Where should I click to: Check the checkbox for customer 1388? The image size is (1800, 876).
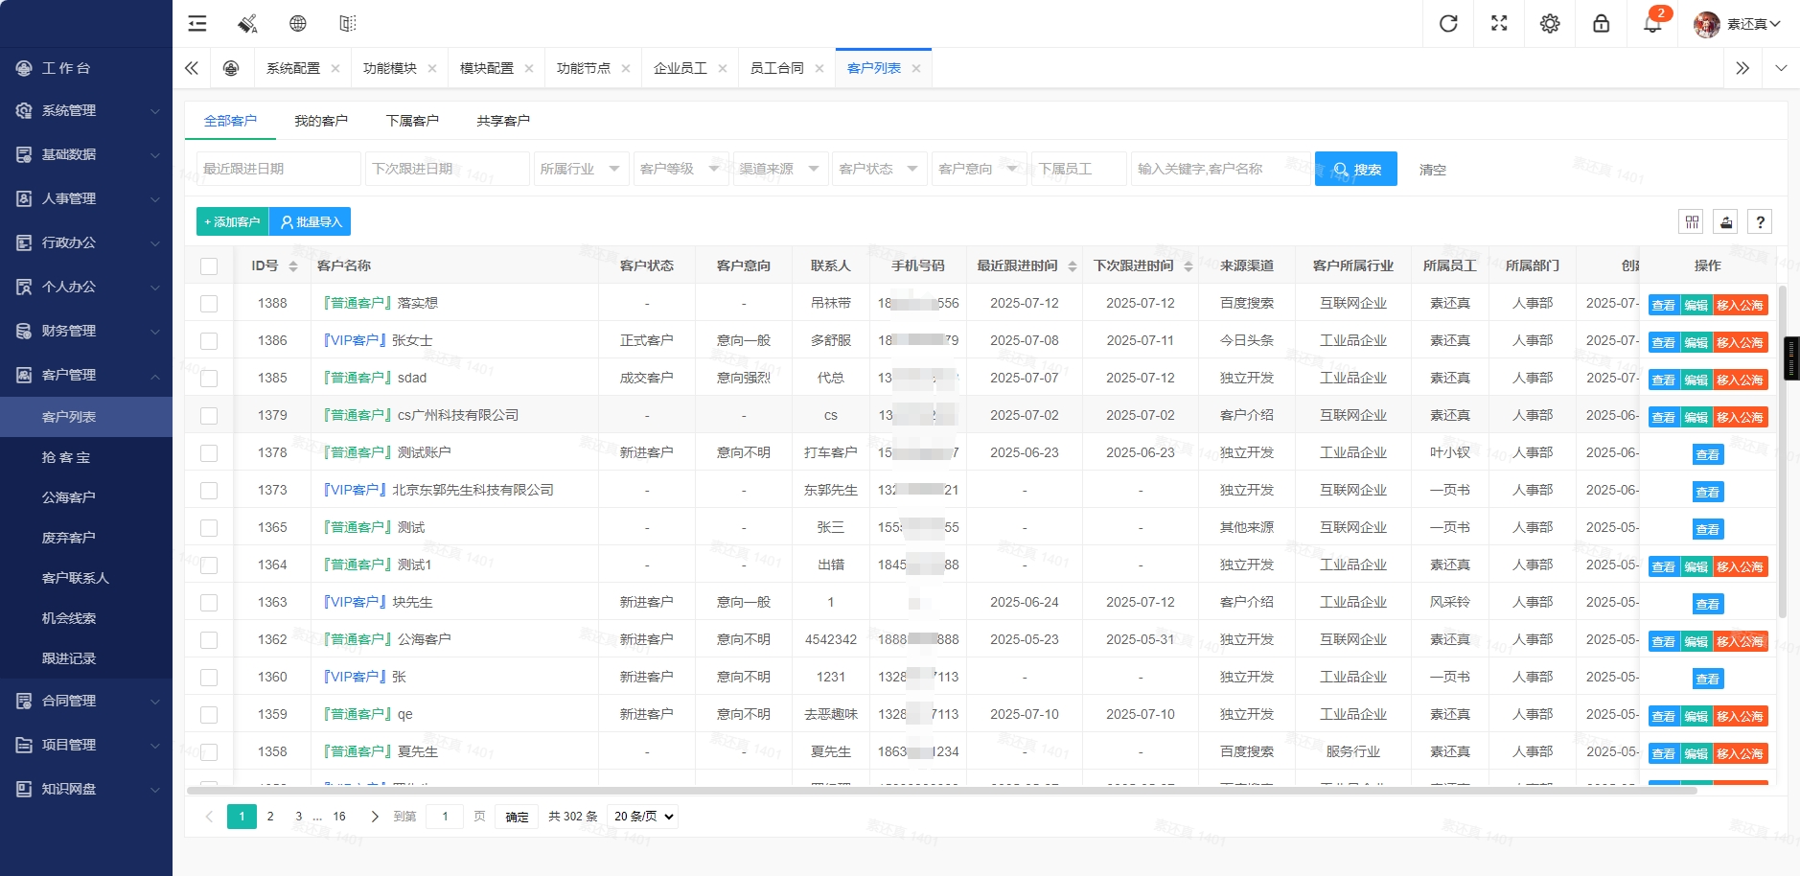[209, 303]
